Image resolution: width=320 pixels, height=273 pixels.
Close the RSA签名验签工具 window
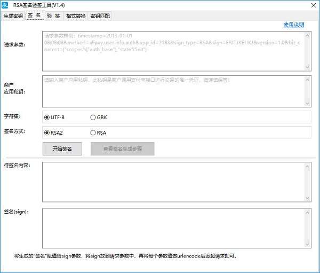tap(314, 5)
